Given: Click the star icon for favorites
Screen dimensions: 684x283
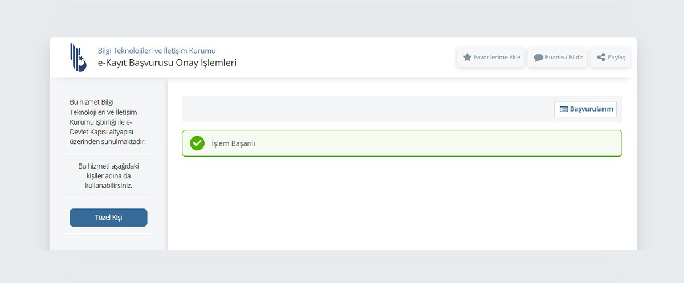Looking at the screenshot, I should tap(467, 58).
